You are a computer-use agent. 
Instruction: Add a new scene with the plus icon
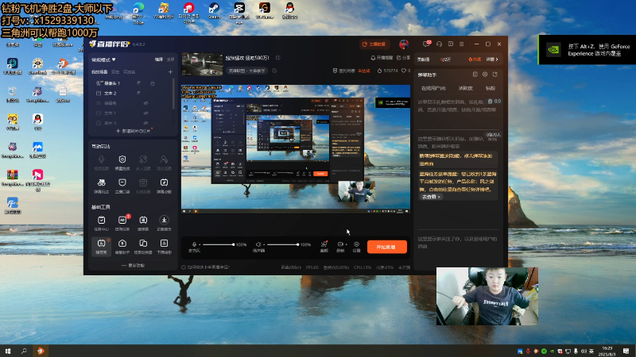(x=170, y=72)
